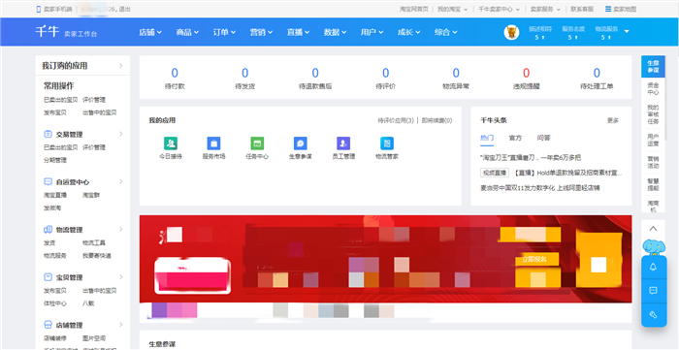
Task: Switch to the 官方 headlines tab
Action: (515, 138)
